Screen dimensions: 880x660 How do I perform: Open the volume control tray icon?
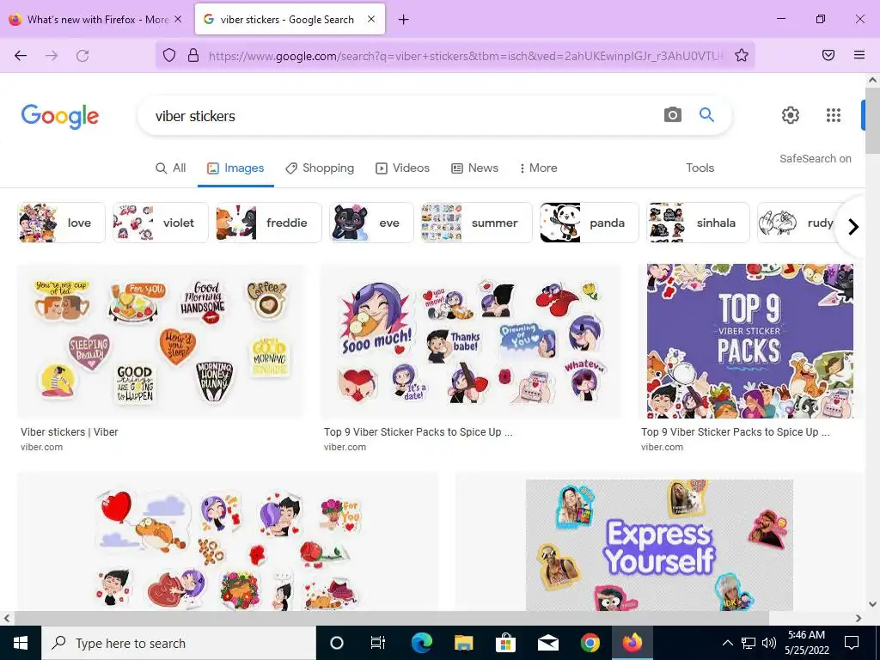click(x=769, y=643)
